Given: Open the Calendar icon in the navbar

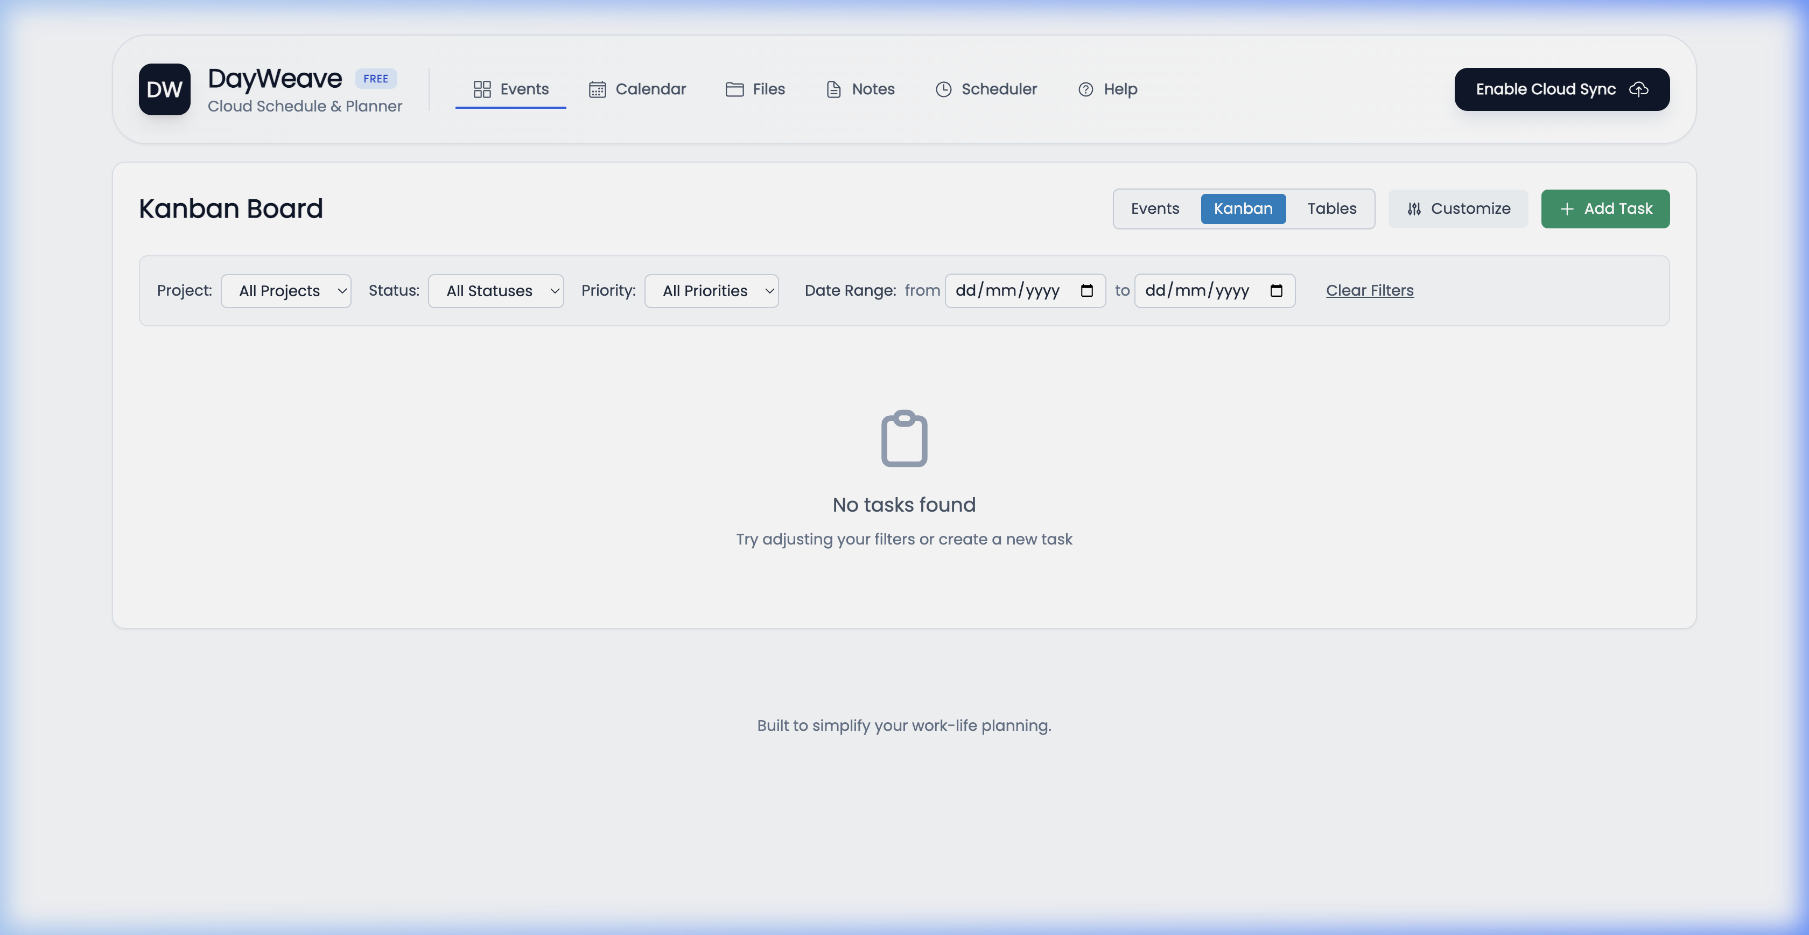Looking at the screenshot, I should (x=598, y=89).
